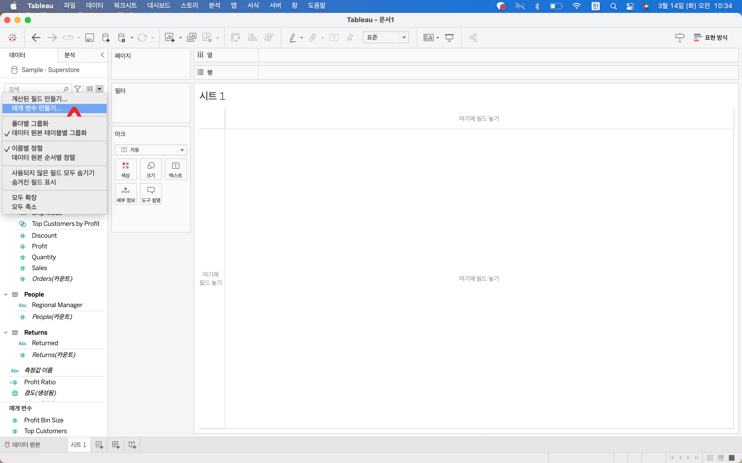Click the Profit measure field
The width and height of the screenshot is (742, 463).
pos(39,246)
